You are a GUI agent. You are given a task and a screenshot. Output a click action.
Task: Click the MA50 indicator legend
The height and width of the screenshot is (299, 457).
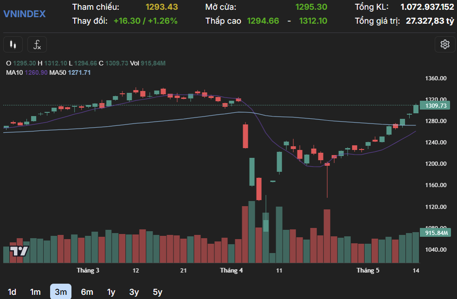70,72
